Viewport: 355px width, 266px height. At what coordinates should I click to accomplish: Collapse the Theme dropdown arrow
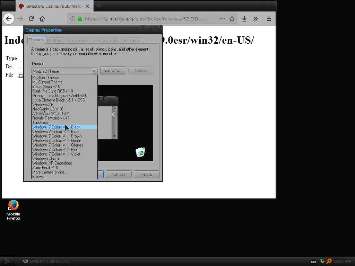94,71
